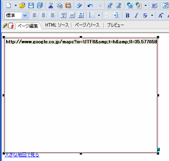The height and width of the screenshot is (161, 169).
Task: Click the bottom-right corner handle of the frame
Action: pyautogui.click(x=158, y=153)
